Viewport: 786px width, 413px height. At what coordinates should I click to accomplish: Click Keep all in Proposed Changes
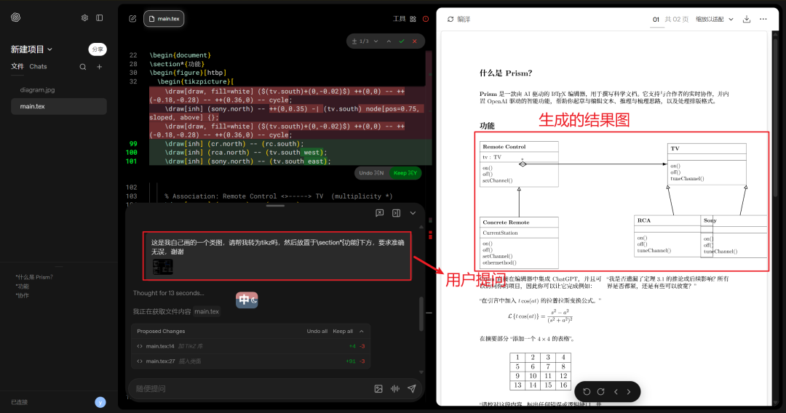(x=343, y=332)
